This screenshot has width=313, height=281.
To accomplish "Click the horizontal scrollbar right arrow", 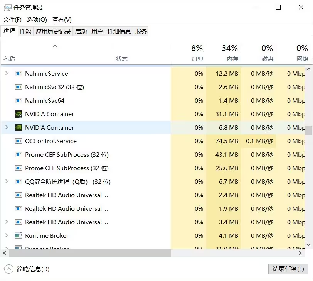I will [300, 253].
